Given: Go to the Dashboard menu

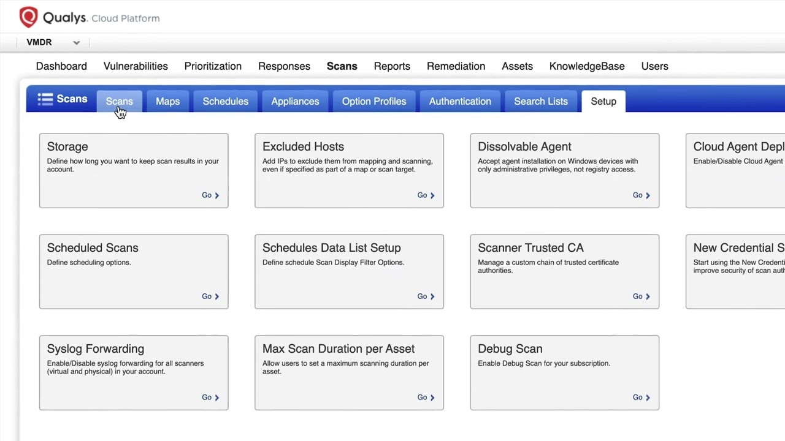Looking at the screenshot, I should pos(61,66).
